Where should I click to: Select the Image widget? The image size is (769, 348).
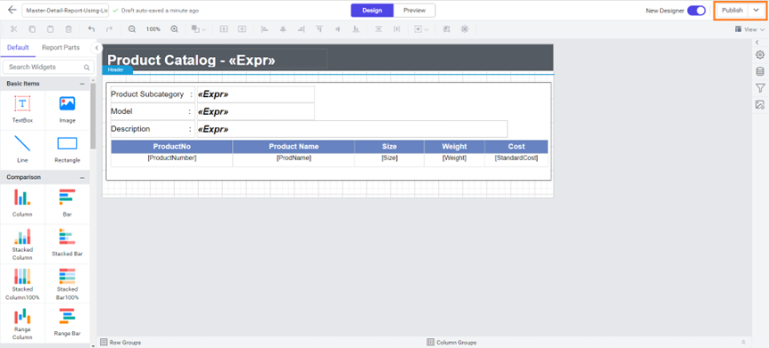[x=67, y=109]
